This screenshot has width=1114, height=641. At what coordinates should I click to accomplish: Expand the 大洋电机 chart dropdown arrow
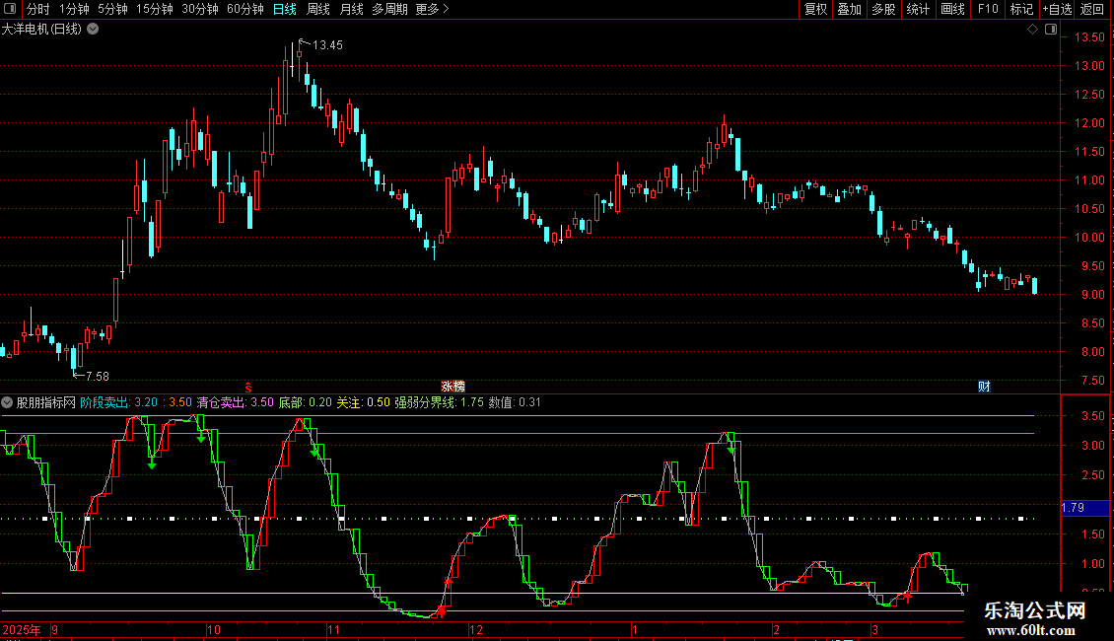93,30
